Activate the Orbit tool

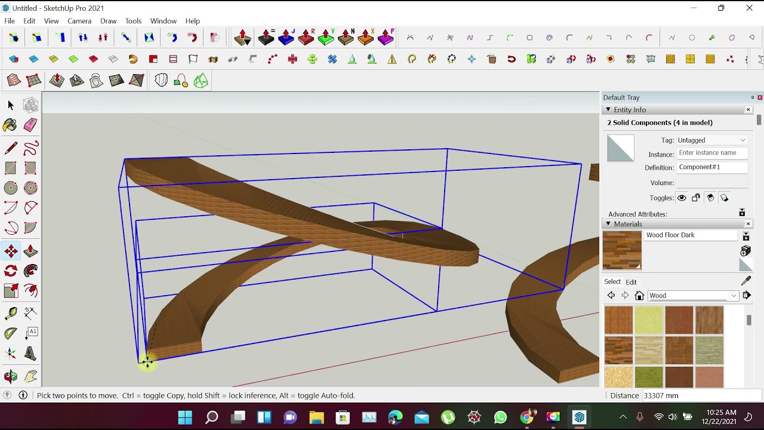[x=11, y=376]
